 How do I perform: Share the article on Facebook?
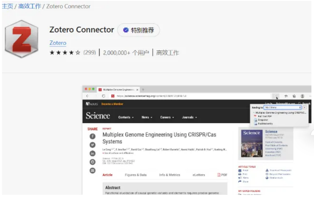click(92, 136)
